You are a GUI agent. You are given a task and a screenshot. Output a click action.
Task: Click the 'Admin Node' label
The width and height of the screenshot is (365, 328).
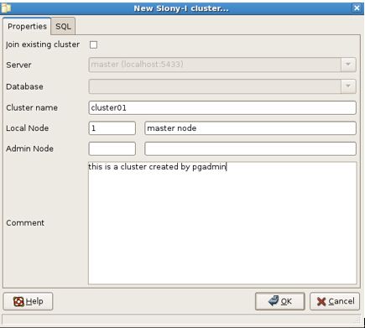pyautogui.click(x=29, y=148)
